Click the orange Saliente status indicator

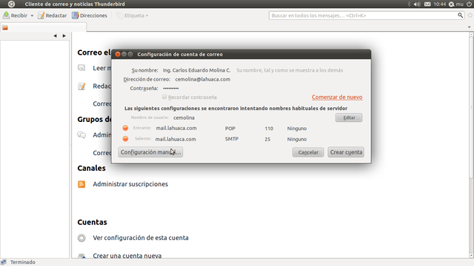125,139
